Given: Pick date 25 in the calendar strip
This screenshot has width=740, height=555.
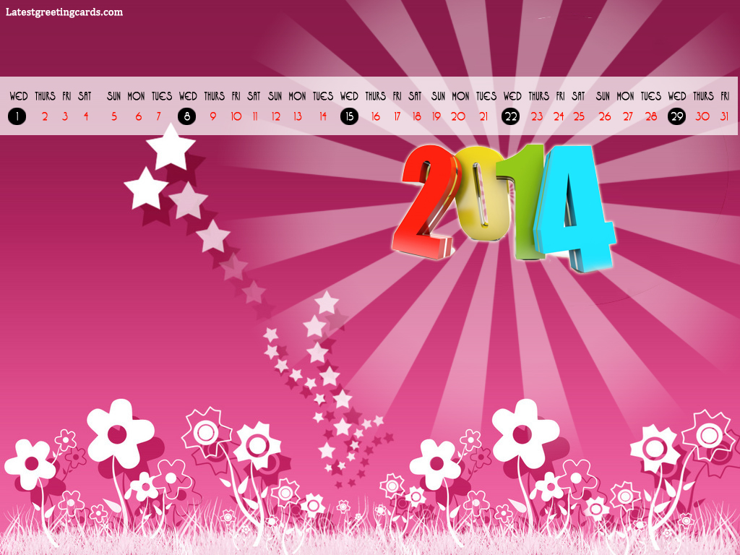Looking at the screenshot, I should pyautogui.click(x=579, y=116).
